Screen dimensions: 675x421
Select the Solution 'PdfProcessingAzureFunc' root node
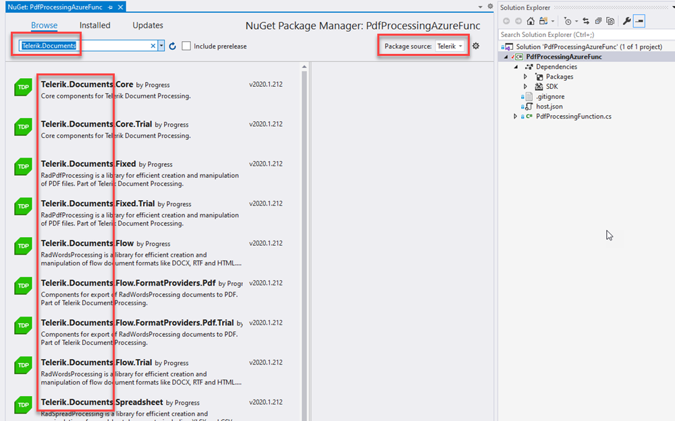click(x=589, y=46)
